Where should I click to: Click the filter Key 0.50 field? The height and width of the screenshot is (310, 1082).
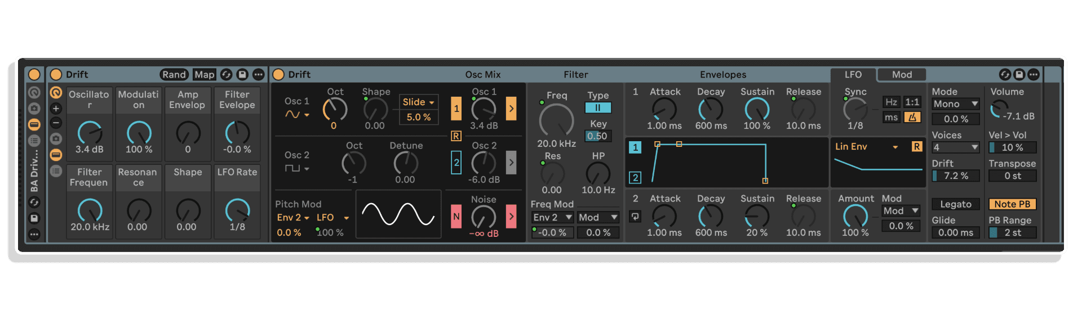click(x=598, y=136)
